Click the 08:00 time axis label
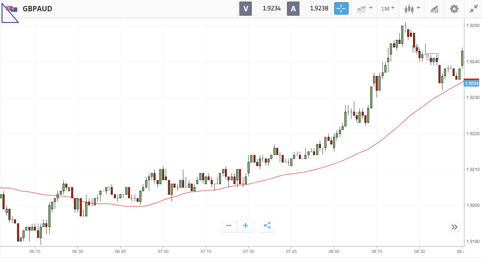 334,251
